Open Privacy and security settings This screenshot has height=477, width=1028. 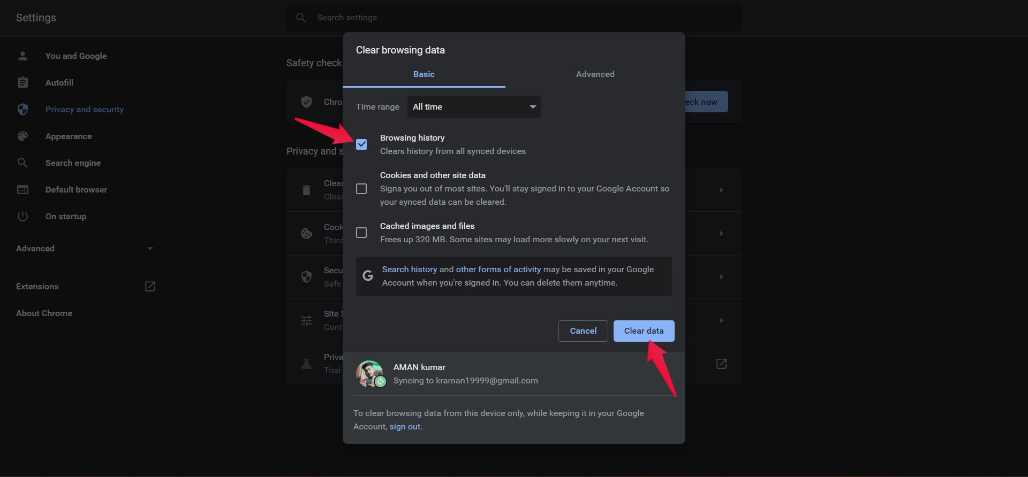85,109
